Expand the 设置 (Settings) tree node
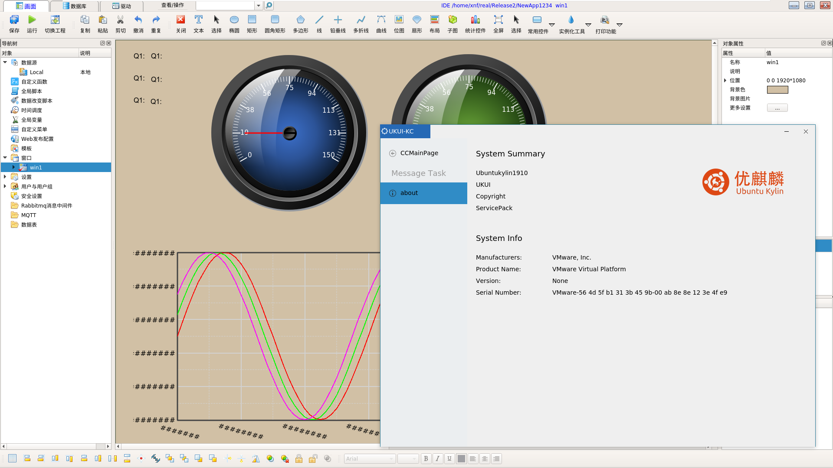 6,176
